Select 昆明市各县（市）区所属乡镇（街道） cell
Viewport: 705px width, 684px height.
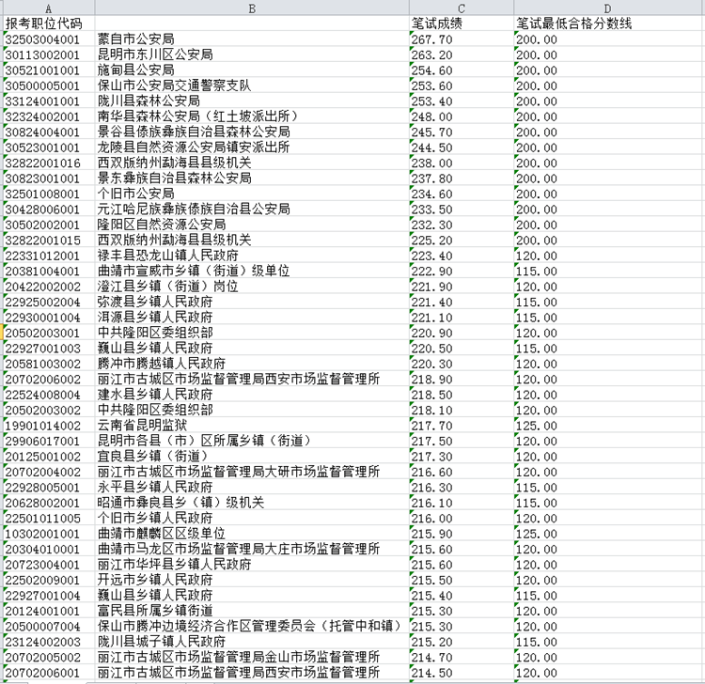(x=252, y=441)
